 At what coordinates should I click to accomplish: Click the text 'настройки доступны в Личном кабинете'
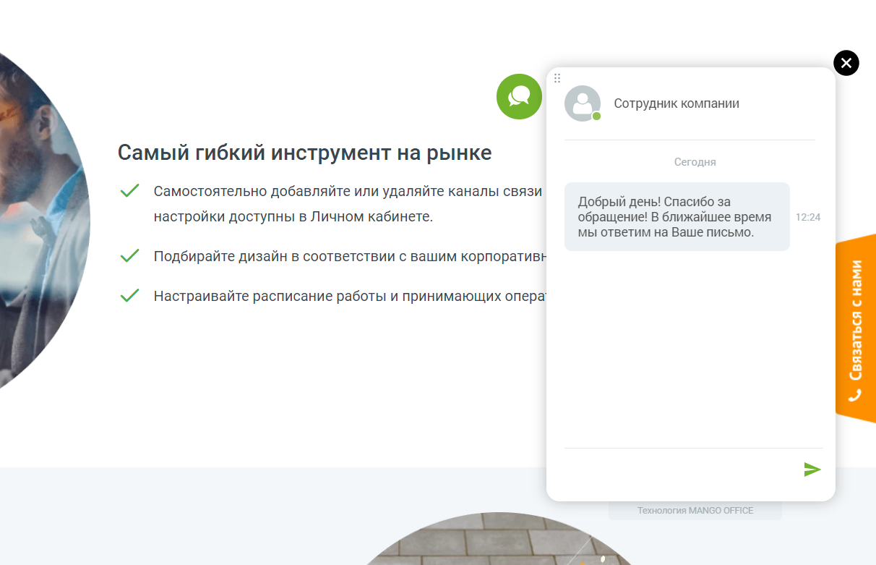click(292, 216)
